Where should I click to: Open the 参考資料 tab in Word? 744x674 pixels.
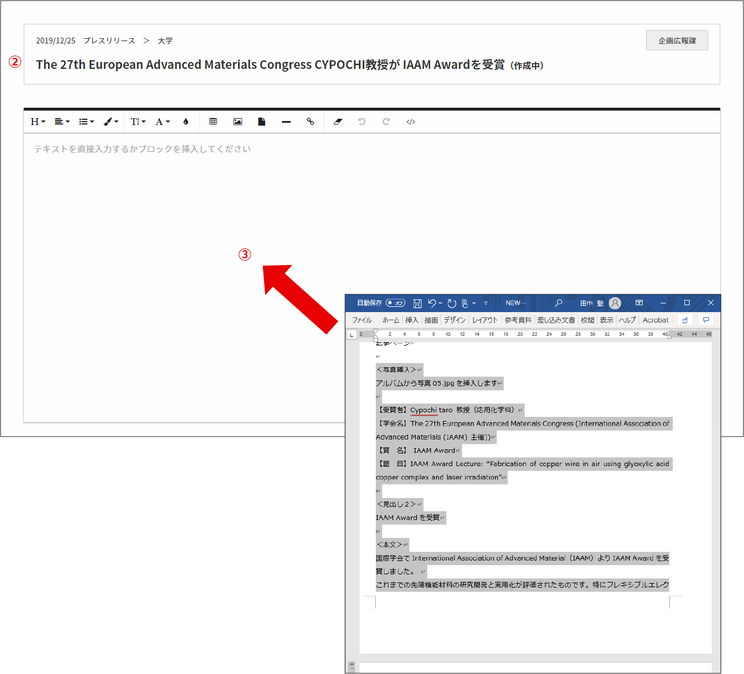[x=518, y=320]
